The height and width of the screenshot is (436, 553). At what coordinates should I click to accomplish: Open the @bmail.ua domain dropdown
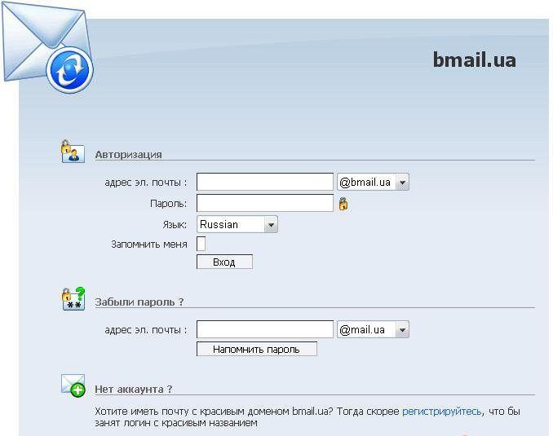(x=373, y=182)
